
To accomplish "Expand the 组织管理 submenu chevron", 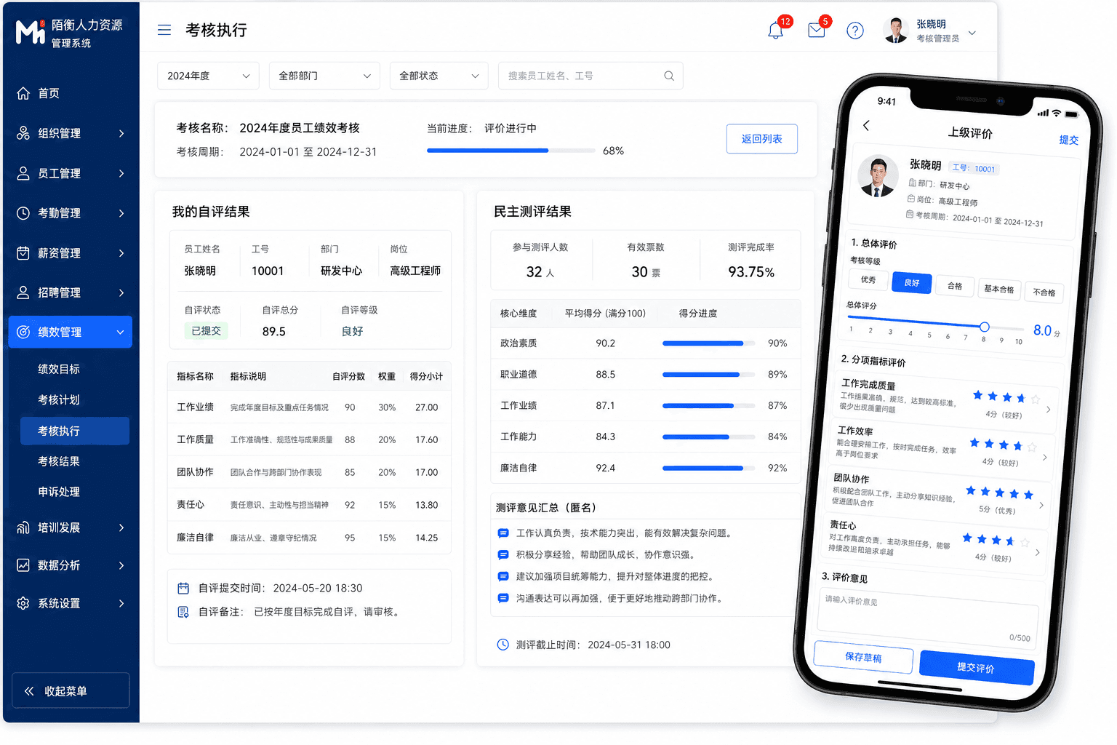I will tap(121, 133).
